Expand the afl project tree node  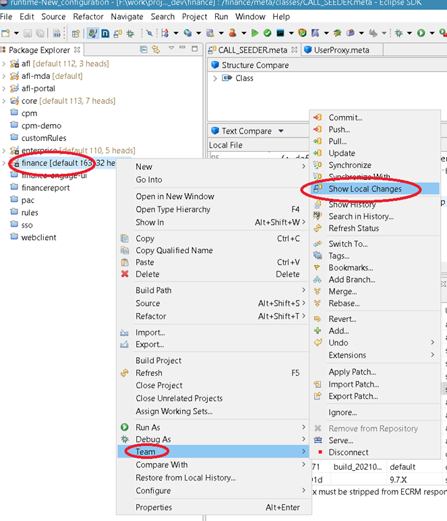coord(4,64)
